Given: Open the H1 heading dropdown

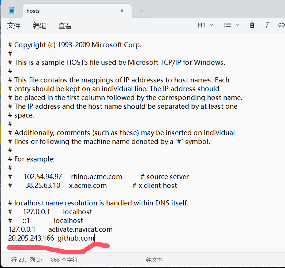Looking at the screenshot, I should tap(205, 25).
